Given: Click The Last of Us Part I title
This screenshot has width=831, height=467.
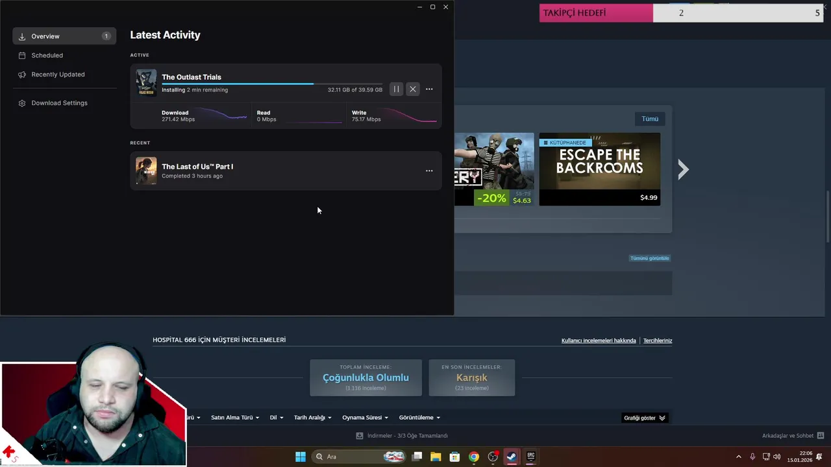Looking at the screenshot, I should coord(197,167).
